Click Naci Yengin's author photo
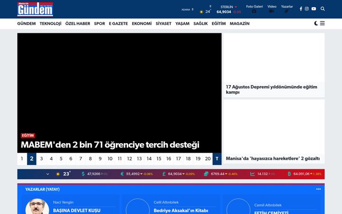This screenshot has width=342, height=214. 38,206
